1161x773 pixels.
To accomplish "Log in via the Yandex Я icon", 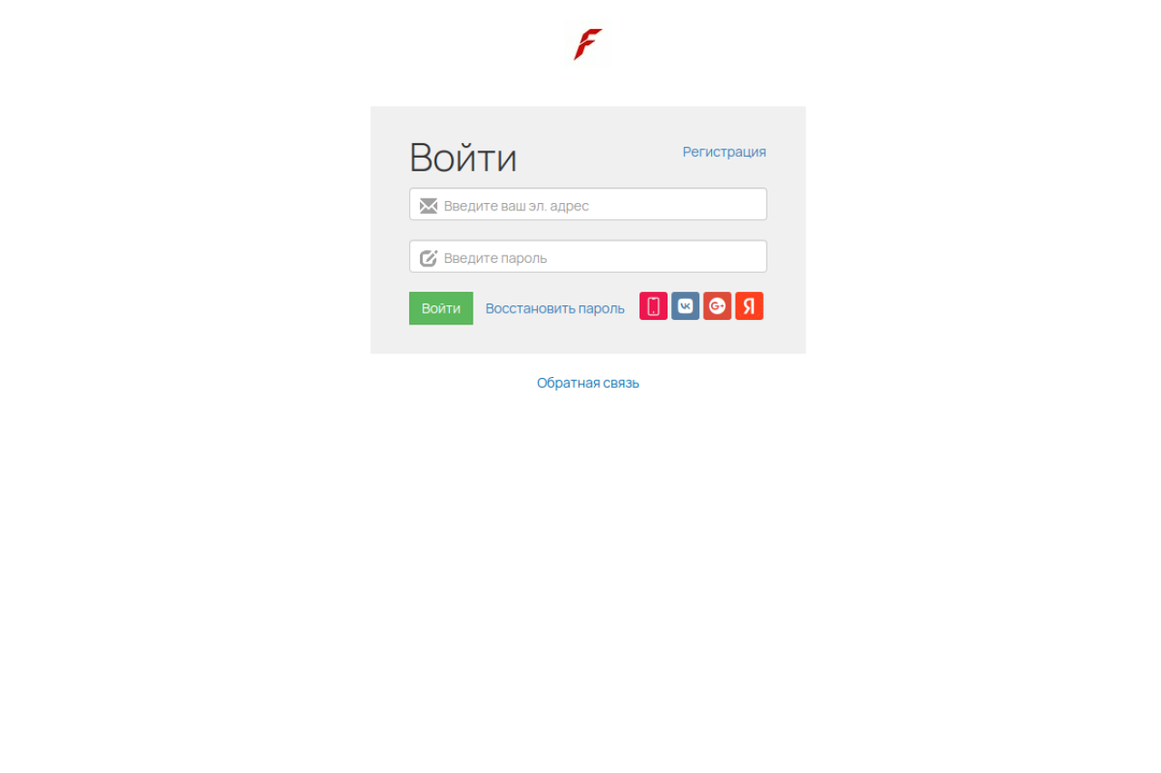I will [749, 306].
